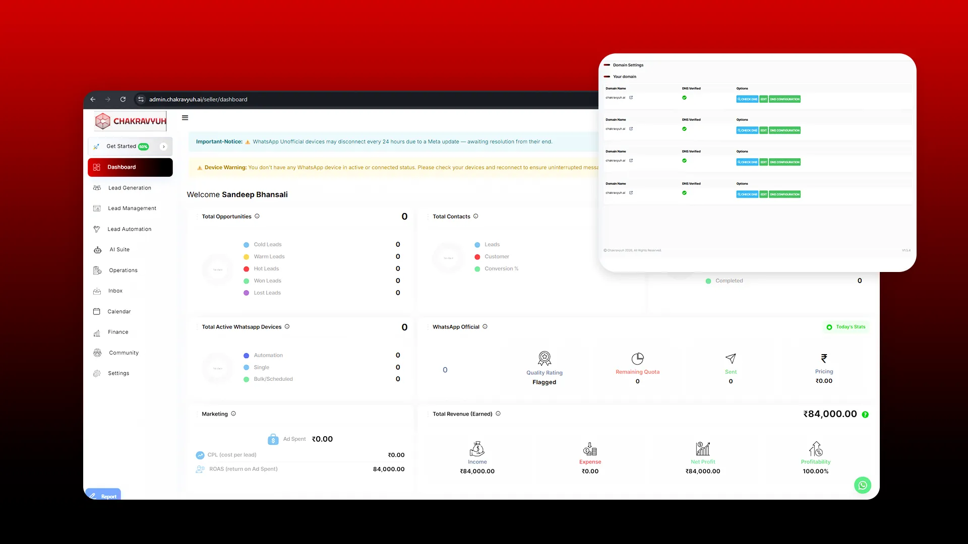
Task: Click the hamburger menu icon
Action: pos(185,118)
